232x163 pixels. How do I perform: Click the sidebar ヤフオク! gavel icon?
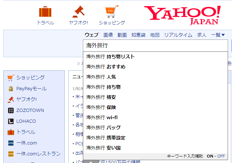10,100
